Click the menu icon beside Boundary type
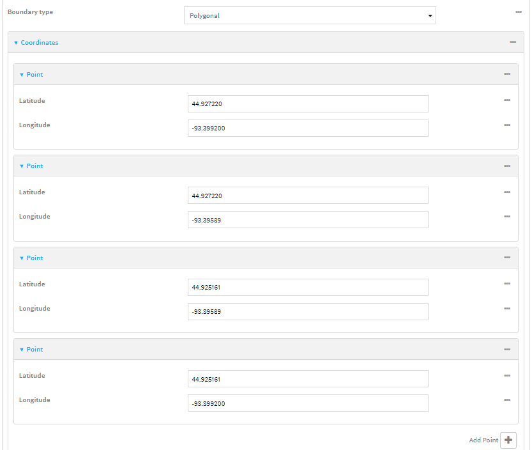The width and height of the screenshot is (532, 450). click(x=519, y=12)
